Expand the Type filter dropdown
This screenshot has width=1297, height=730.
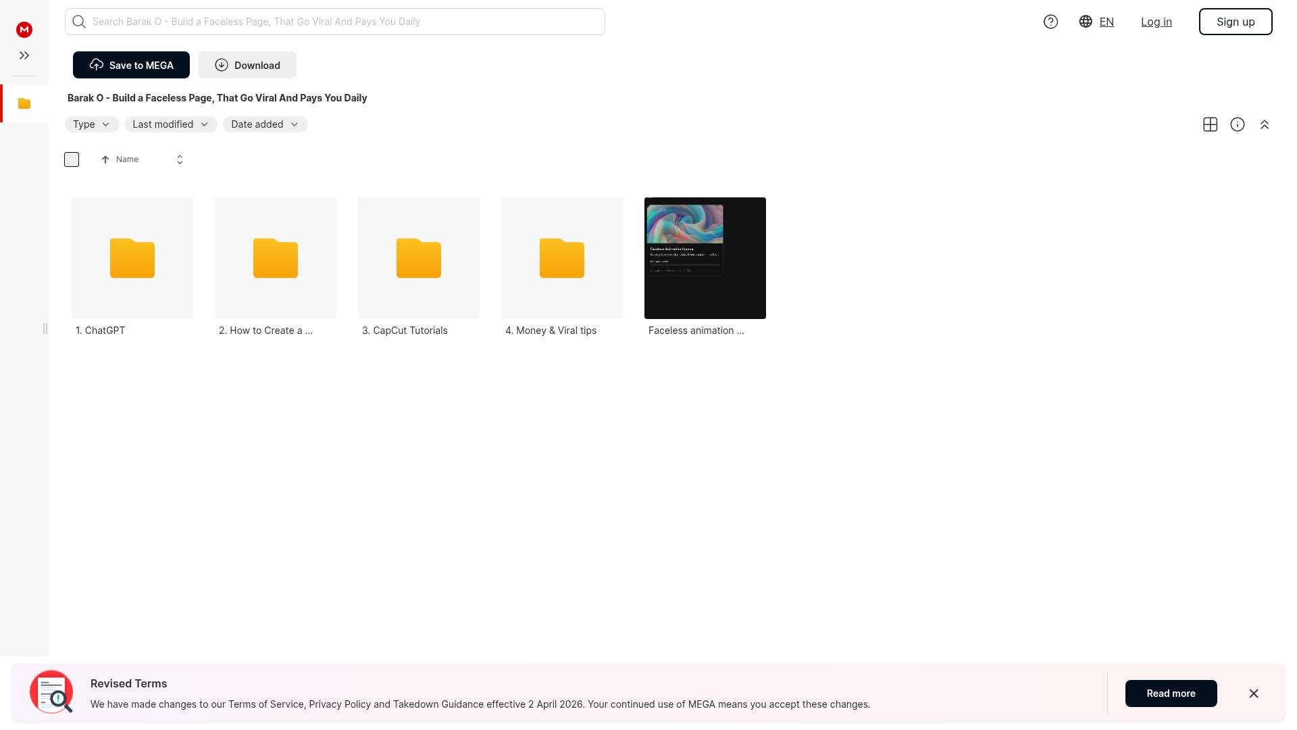[x=91, y=124]
